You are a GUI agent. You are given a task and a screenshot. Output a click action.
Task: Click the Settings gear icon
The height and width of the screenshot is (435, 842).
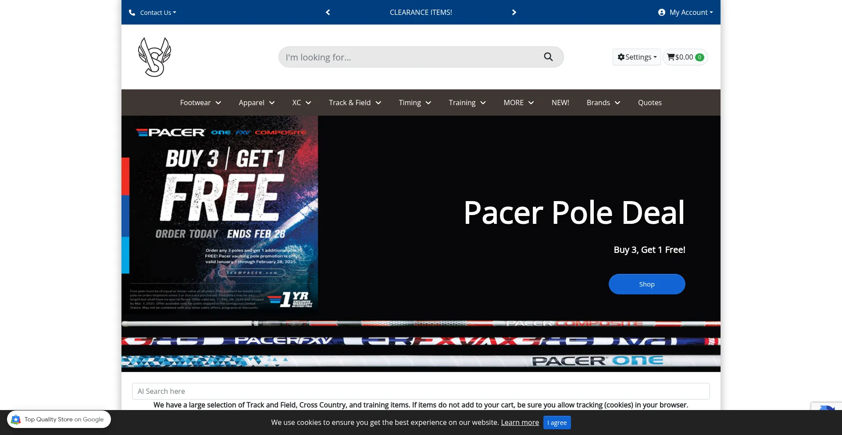[621, 57]
